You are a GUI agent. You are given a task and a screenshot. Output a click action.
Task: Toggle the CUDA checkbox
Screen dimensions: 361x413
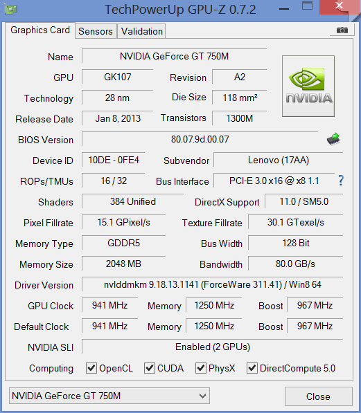[150, 368]
